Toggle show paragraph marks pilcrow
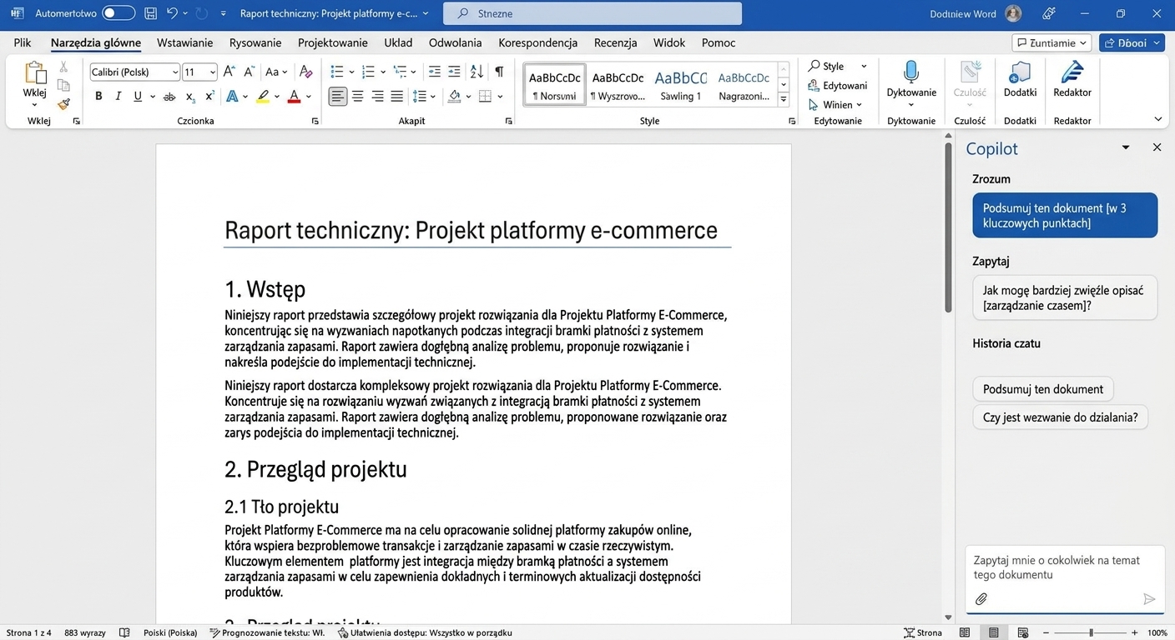Viewport: 1175px width, 640px height. [x=499, y=72]
